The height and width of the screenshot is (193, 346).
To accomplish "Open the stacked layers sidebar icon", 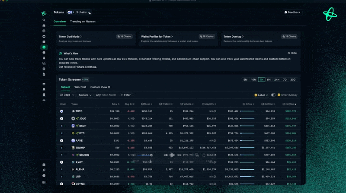I will [44, 84].
